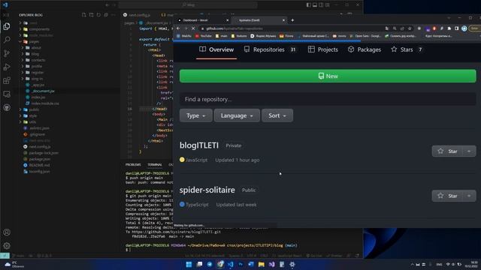The height and width of the screenshot is (270, 481).
Task: Open Settings gear on the taskbar
Action: click(292, 264)
